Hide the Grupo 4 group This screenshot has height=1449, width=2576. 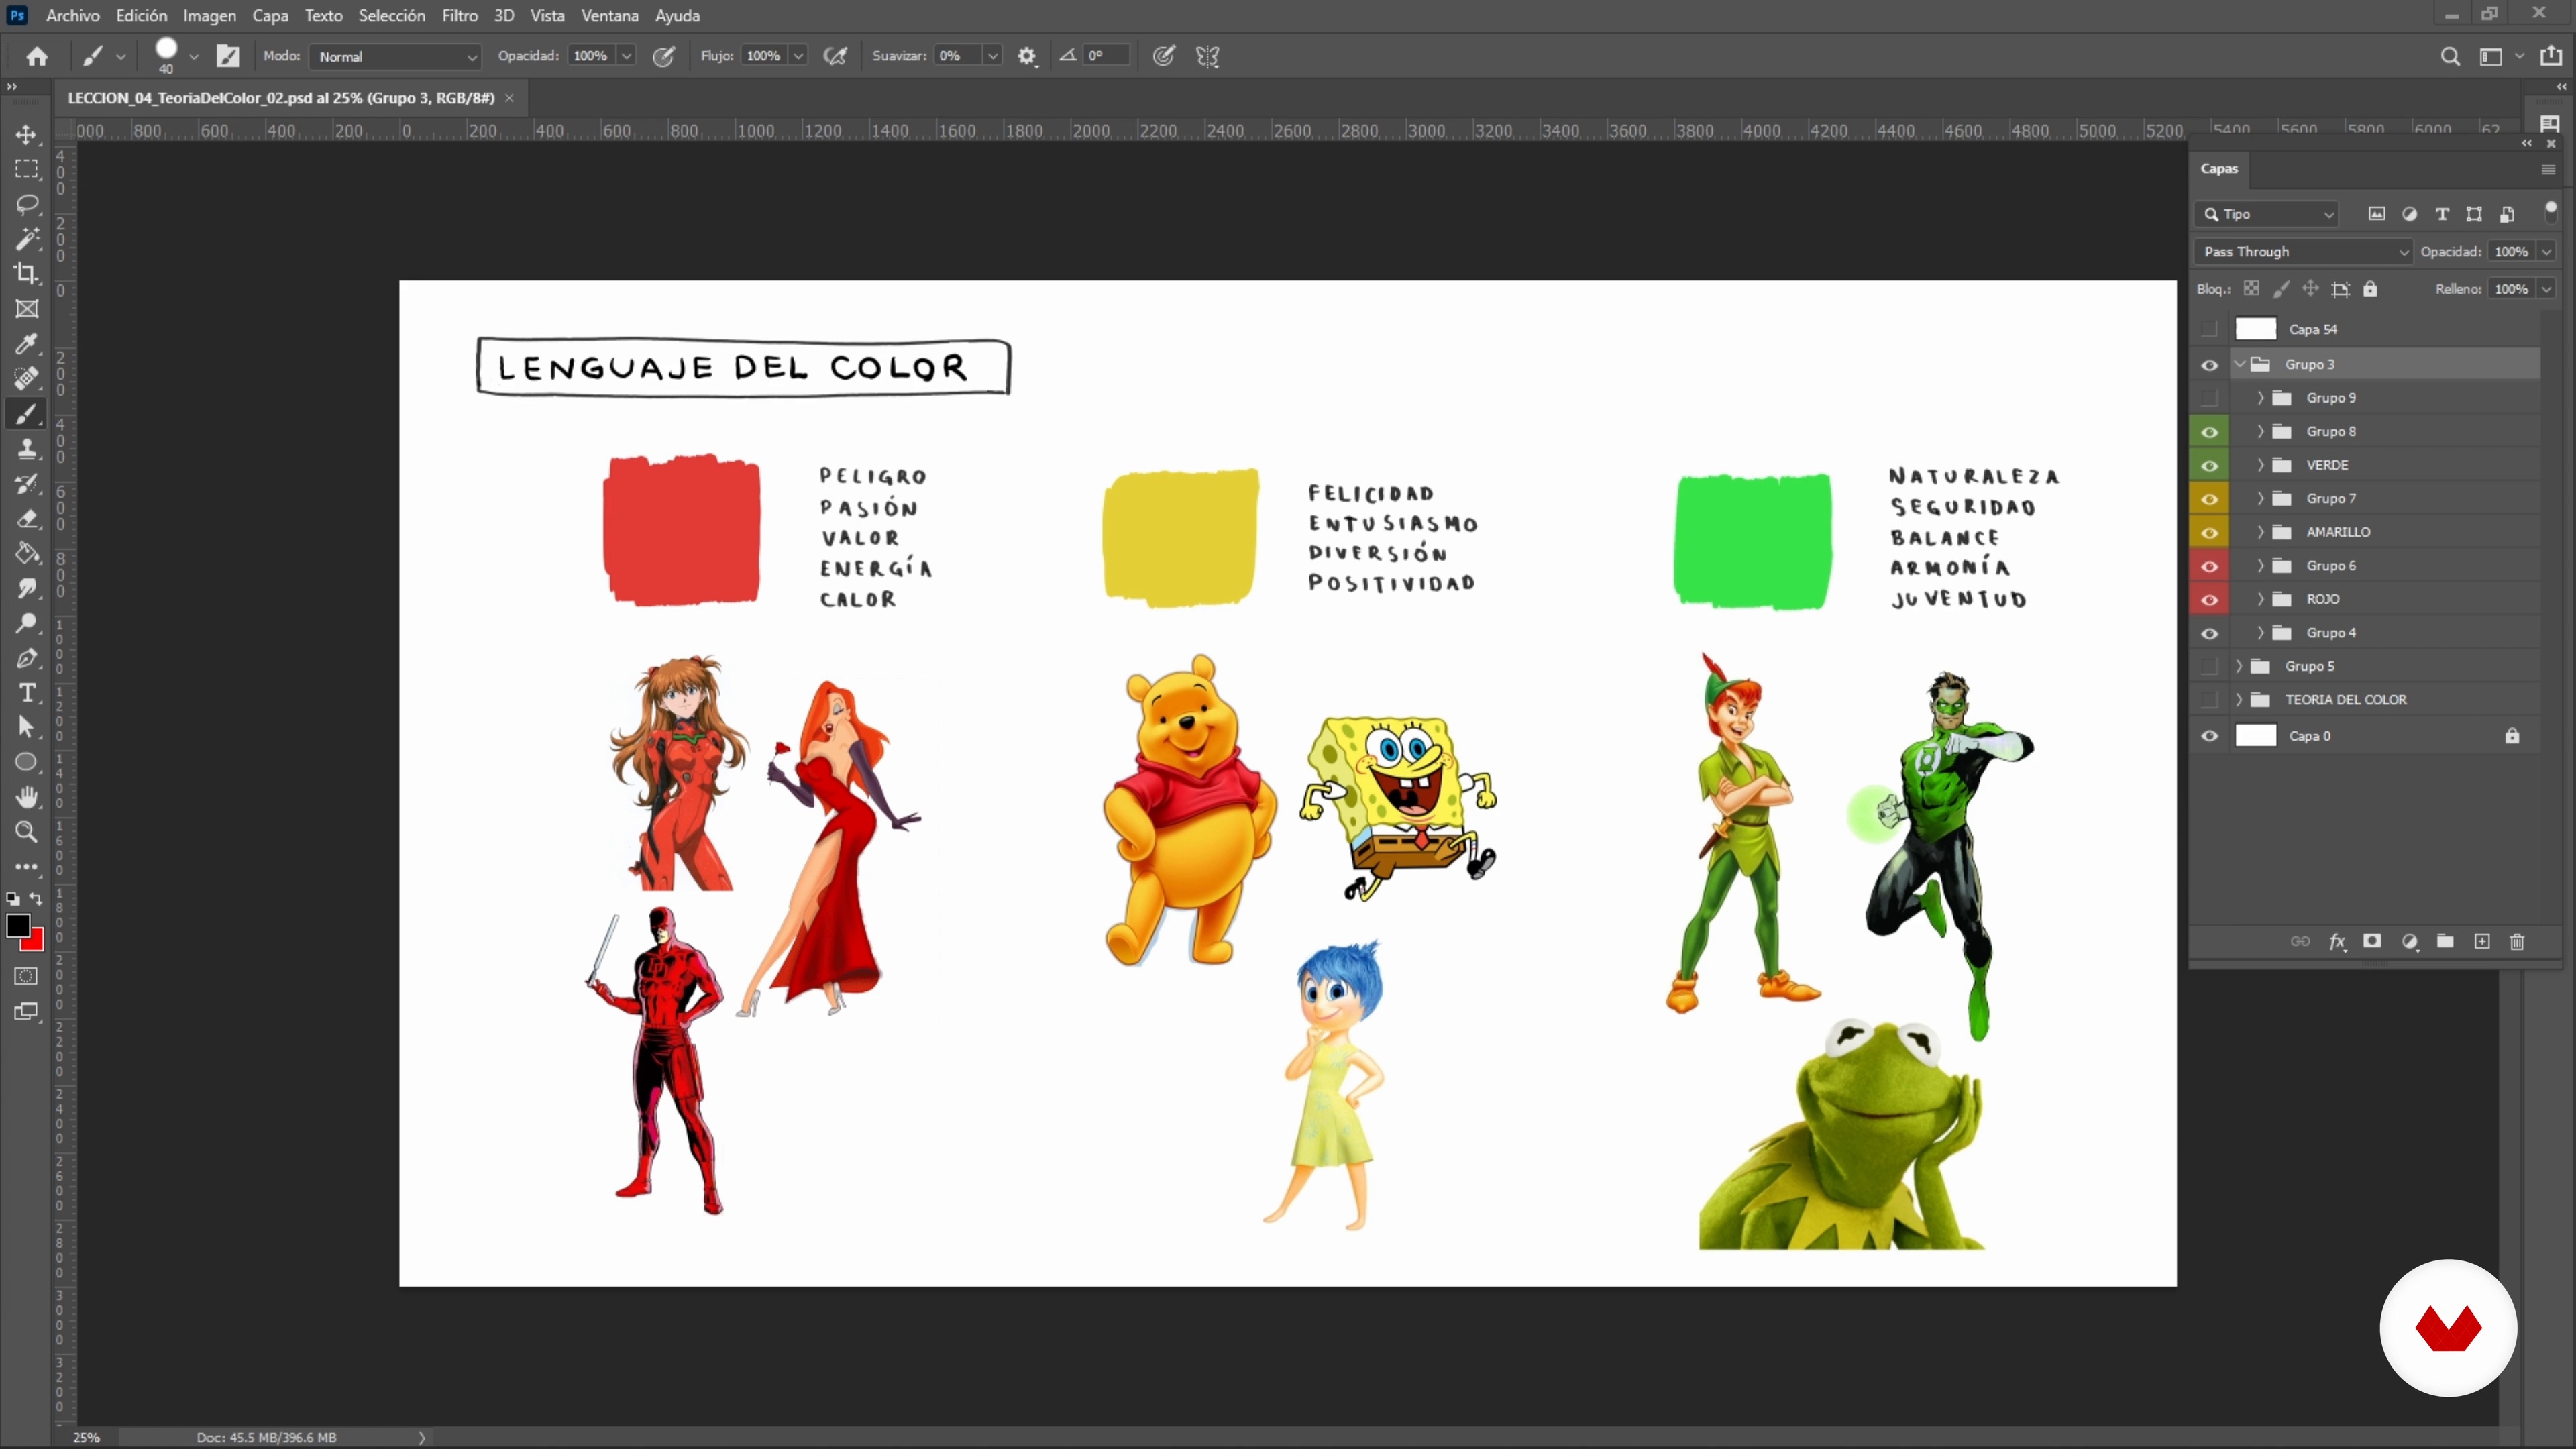(2209, 633)
